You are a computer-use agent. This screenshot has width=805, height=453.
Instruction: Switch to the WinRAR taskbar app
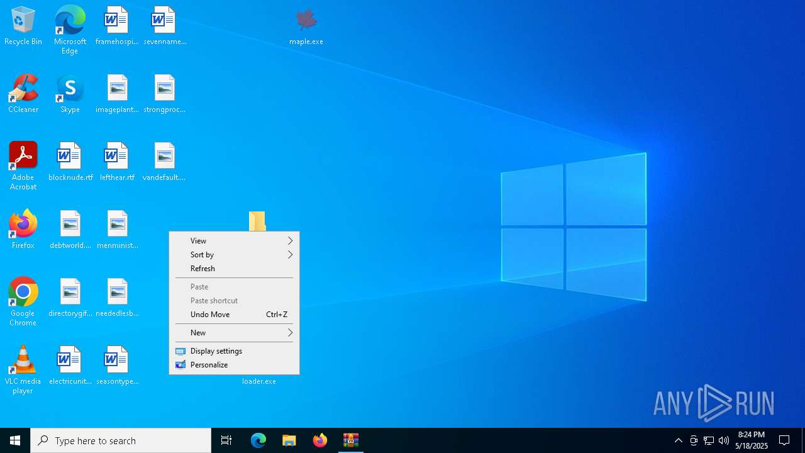coord(351,440)
